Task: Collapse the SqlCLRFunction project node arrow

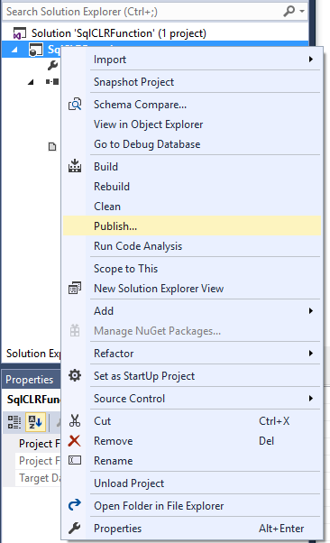Action: [14, 50]
